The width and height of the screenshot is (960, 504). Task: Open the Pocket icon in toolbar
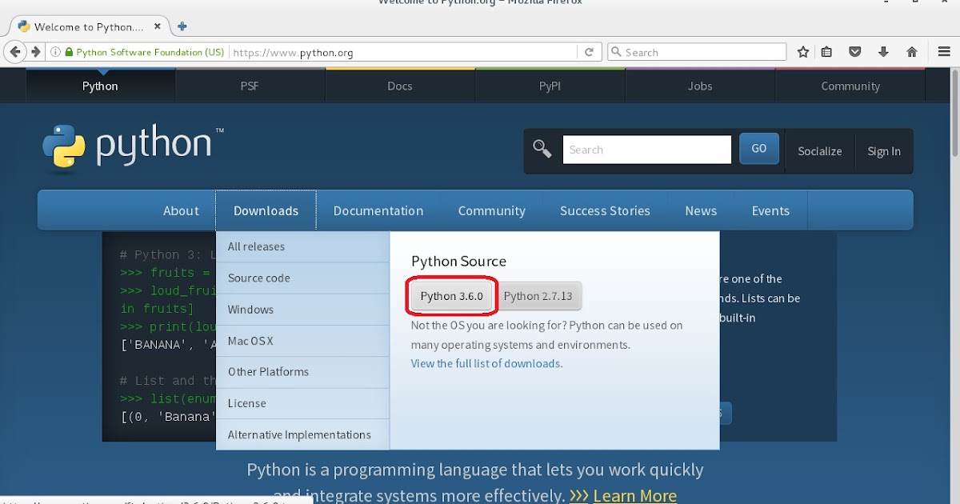[855, 52]
